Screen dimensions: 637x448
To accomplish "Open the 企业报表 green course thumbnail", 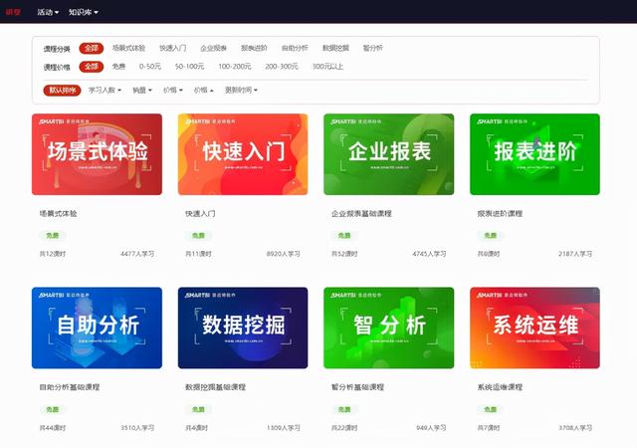I will pos(389,154).
